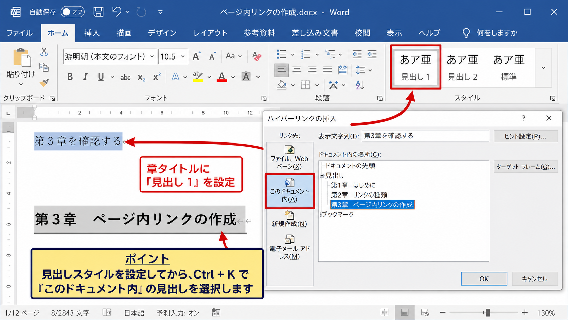Click the Numbering list icon
This screenshot has height=320, width=568.
[x=306, y=54]
